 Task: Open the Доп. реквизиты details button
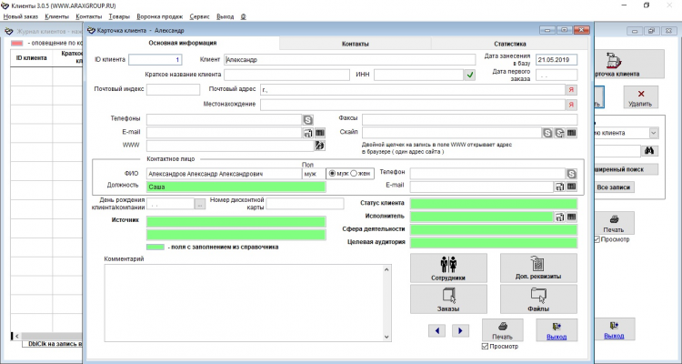tap(537, 268)
